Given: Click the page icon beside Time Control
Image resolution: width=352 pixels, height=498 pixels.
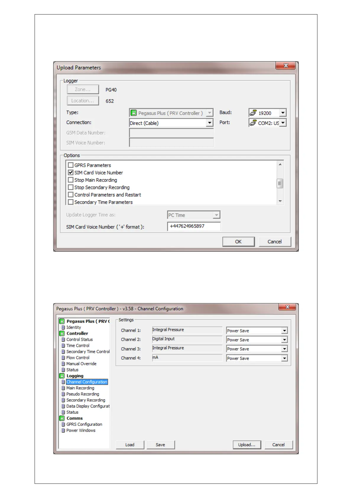Looking at the screenshot, I should (x=63, y=345).
